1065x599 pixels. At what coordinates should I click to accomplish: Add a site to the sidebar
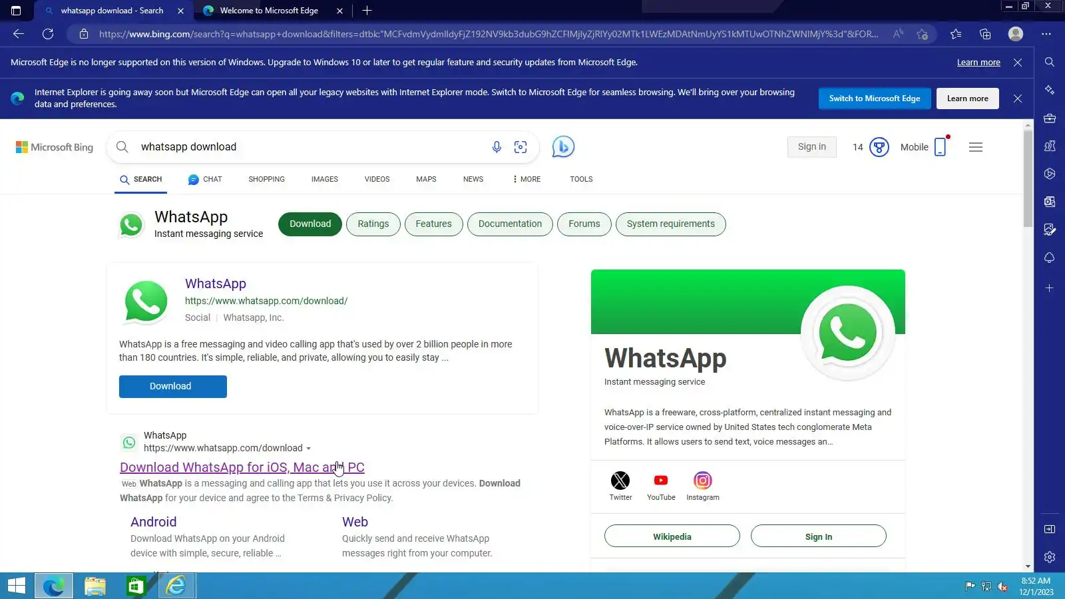[x=1050, y=288]
